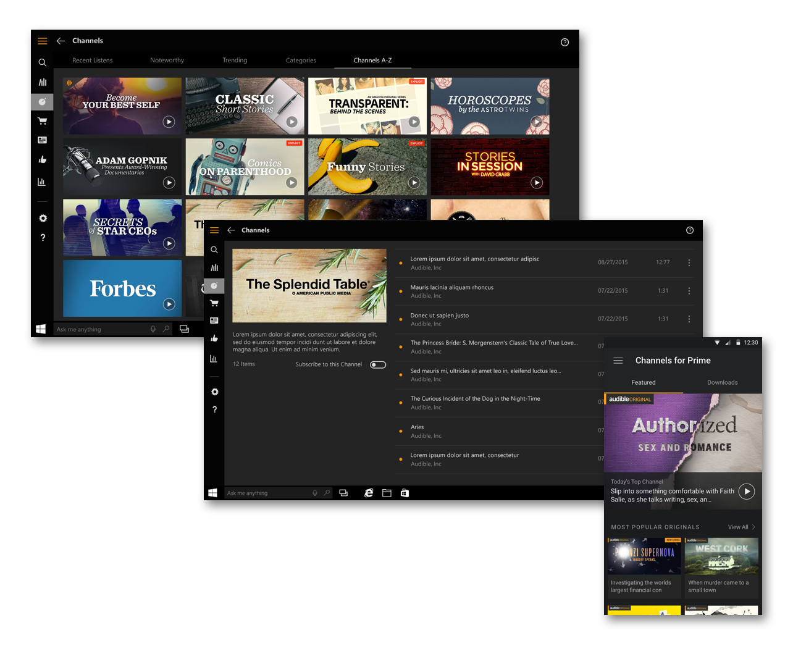
Task: Open File Explorer in Splendid Table window taskbar
Action: (x=387, y=493)
